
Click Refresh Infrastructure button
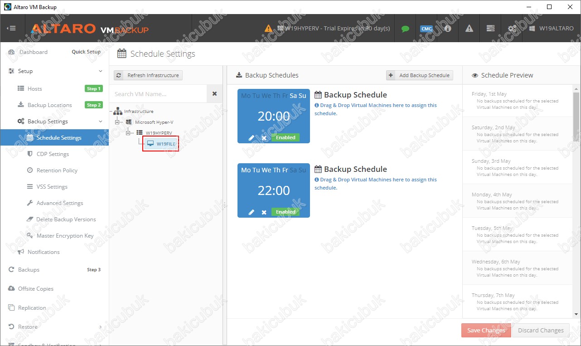[x=148, y=75]
